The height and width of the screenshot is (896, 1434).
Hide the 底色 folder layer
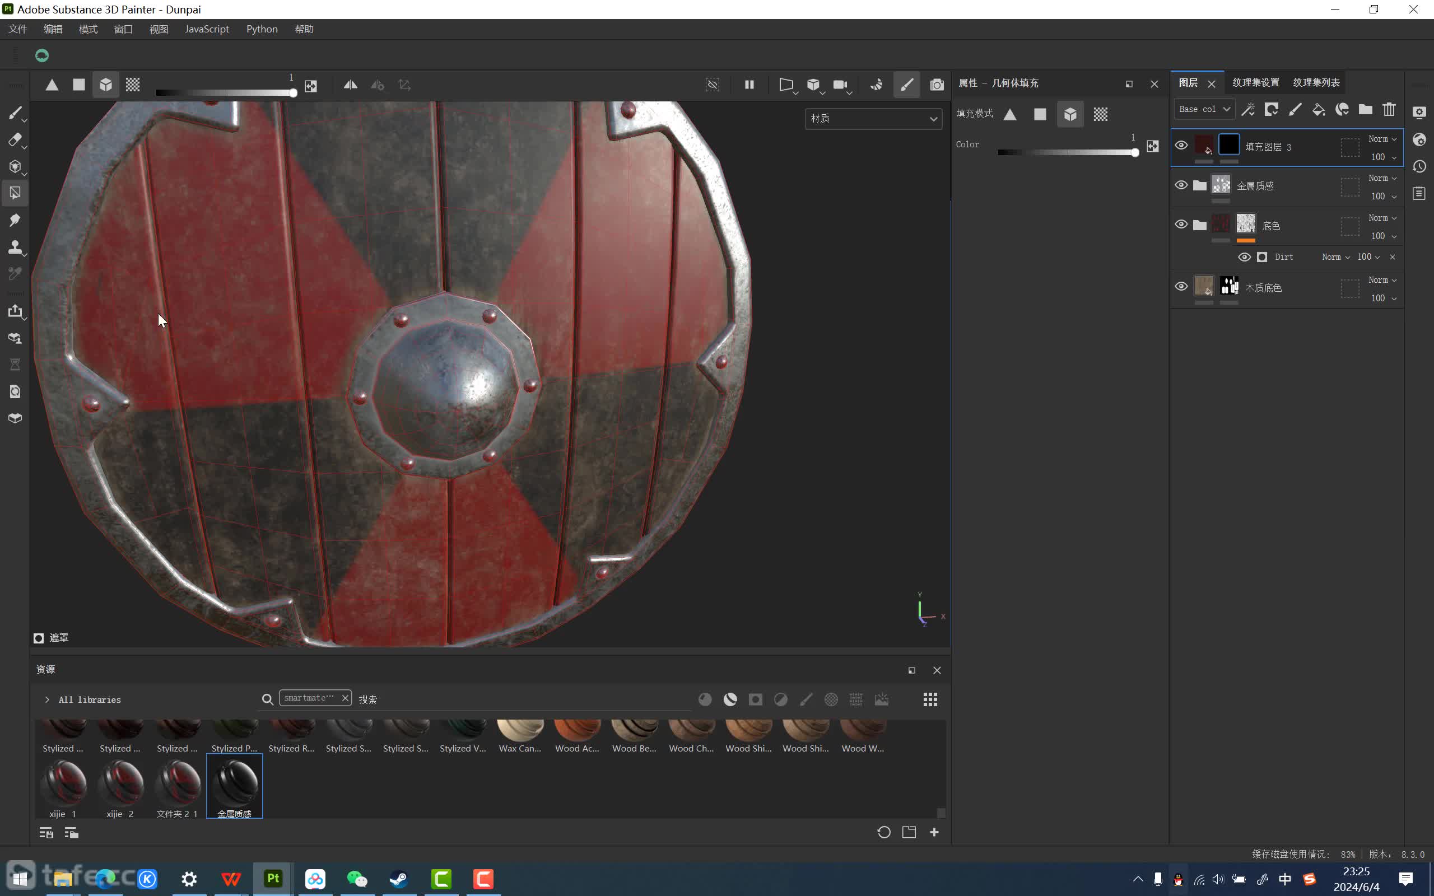click(1181, 225)
